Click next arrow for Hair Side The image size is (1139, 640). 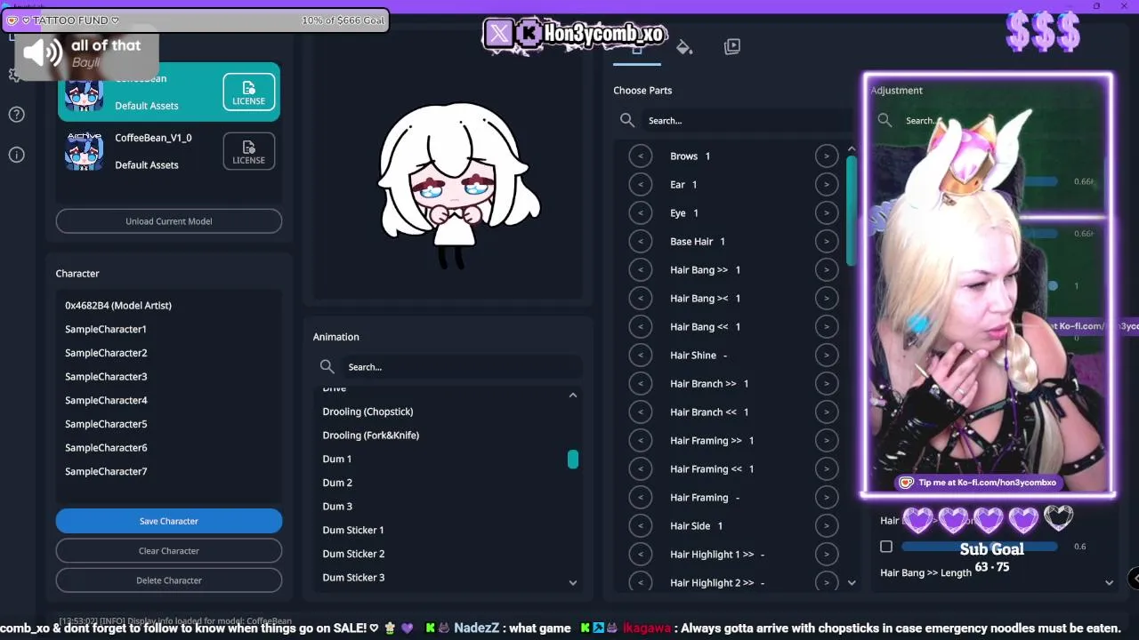click(827, 526)
